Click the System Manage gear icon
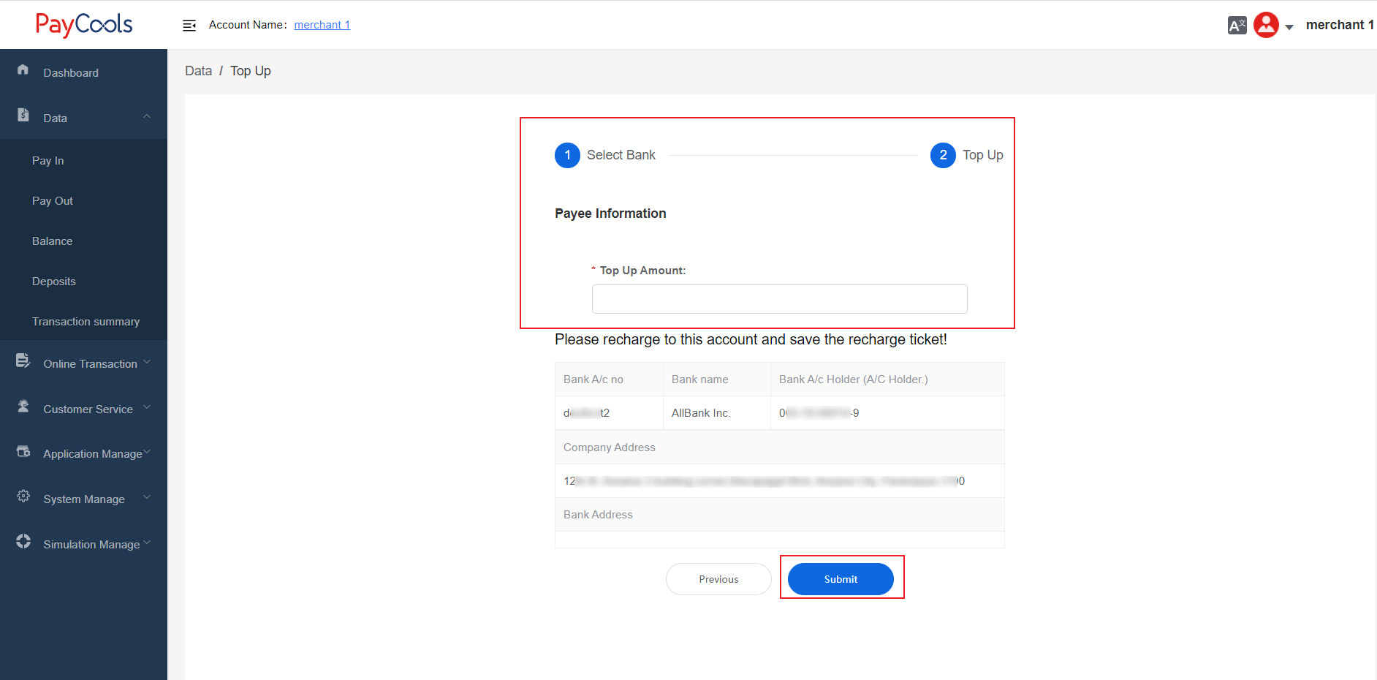This screenshot has height=680, width=1377. coord(23,496)
